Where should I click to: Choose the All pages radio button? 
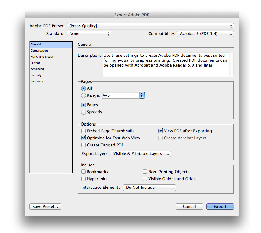pyautogui.click(x=84, y=88)
